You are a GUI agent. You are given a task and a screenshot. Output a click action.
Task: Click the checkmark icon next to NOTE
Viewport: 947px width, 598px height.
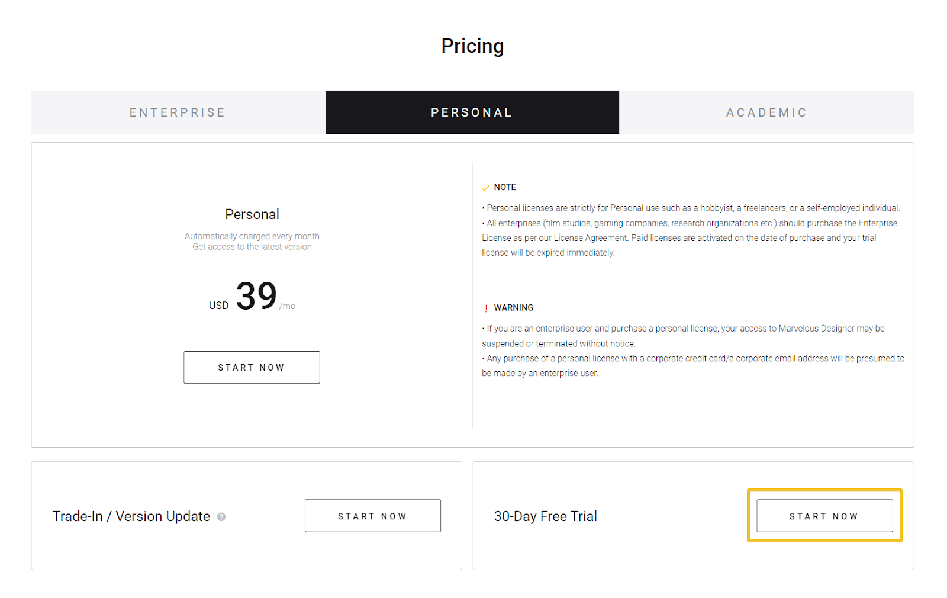485,188
